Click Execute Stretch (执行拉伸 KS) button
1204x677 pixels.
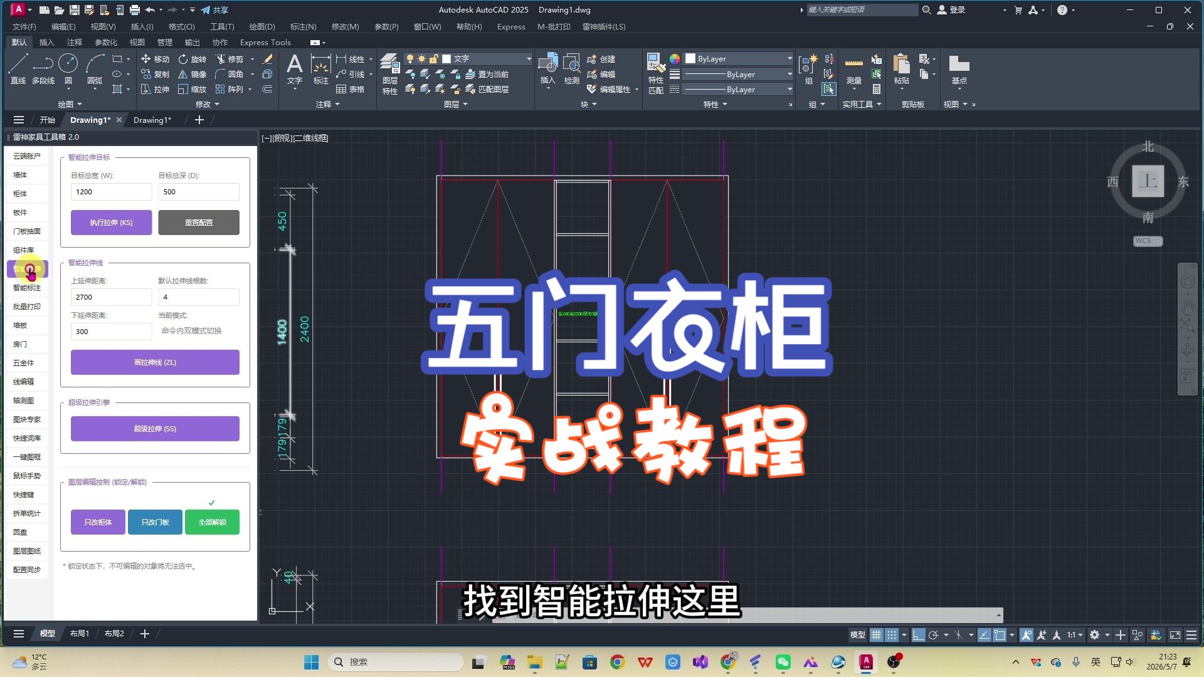coord(111,223)
